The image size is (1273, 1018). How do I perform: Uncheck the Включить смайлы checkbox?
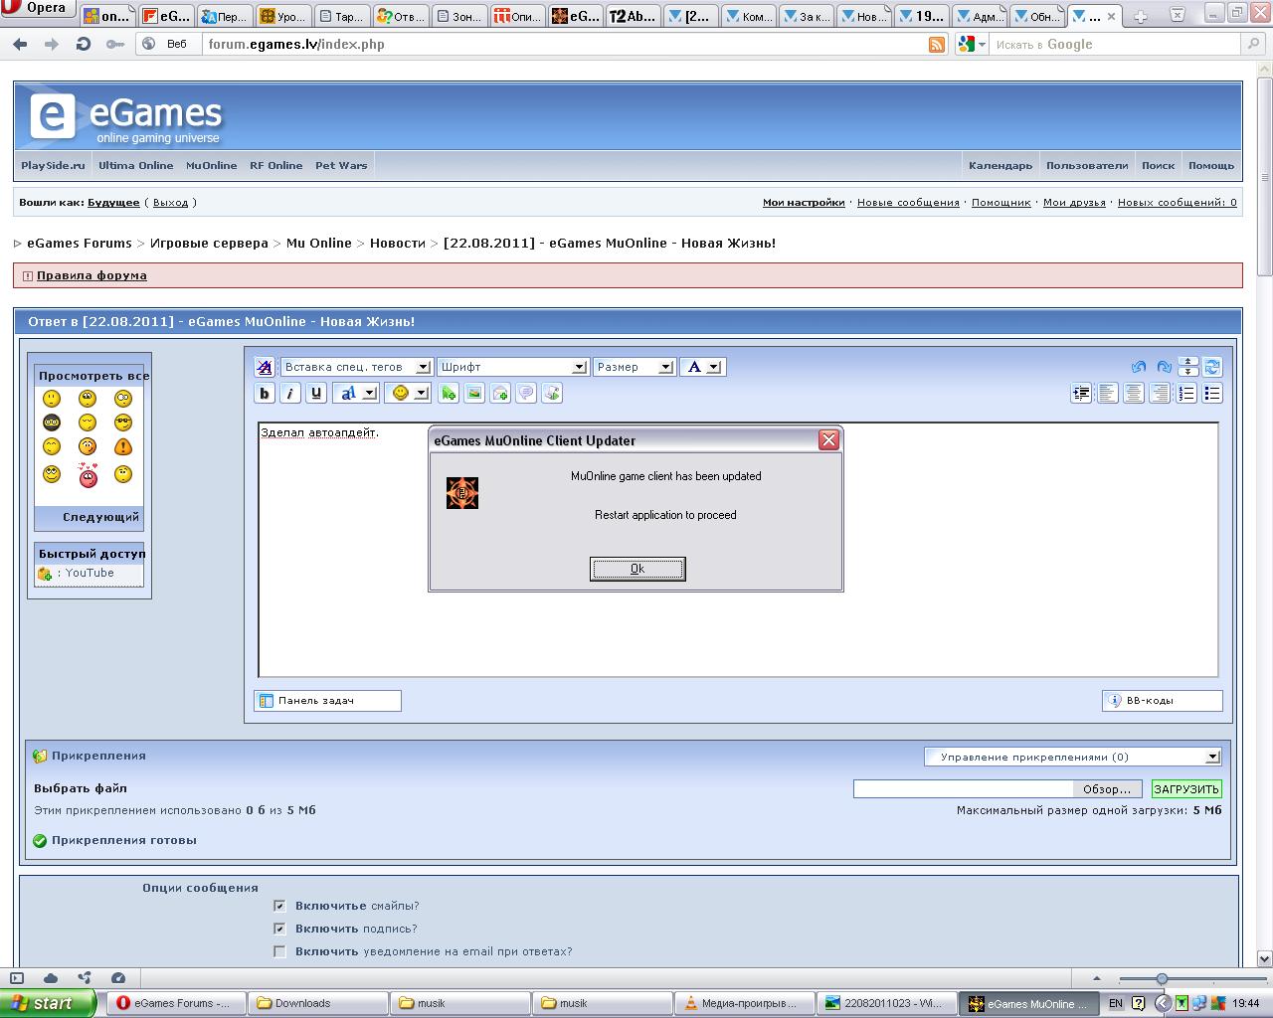[279, 906]
